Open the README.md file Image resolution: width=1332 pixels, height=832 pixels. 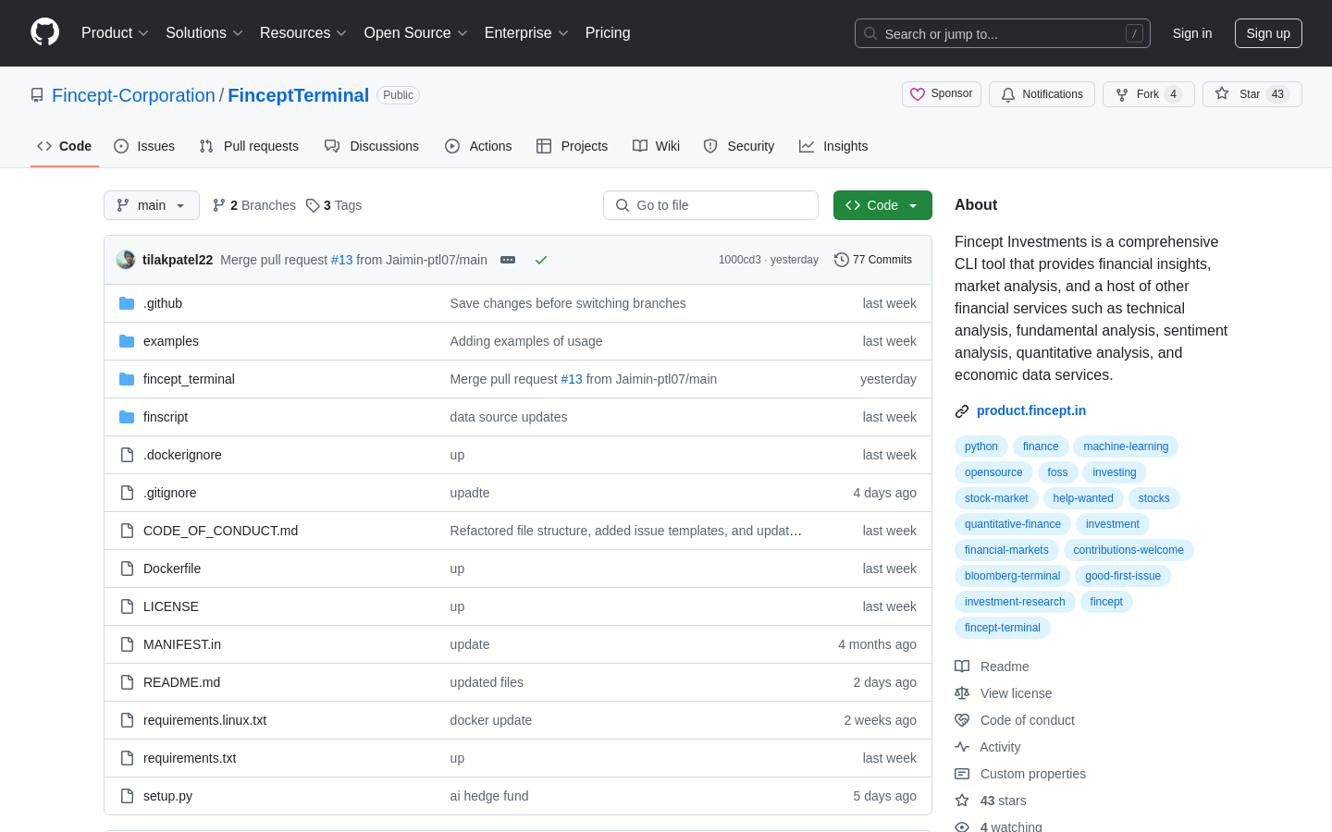(x=181, y=682)
